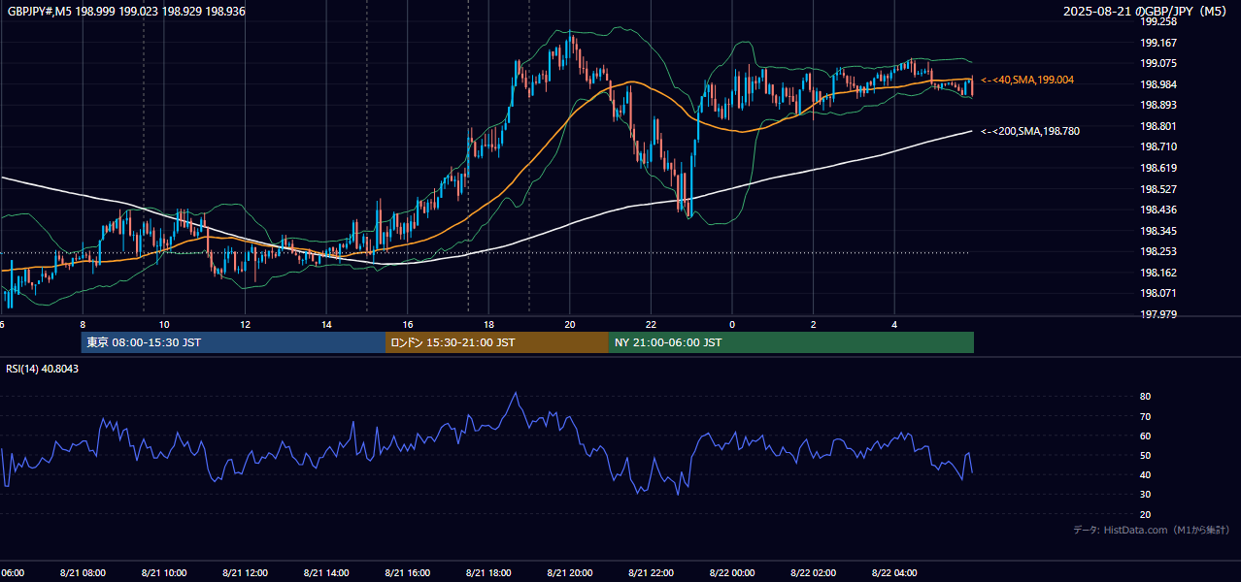This screenshot has height=582, width=1241.
Task: Click price axis value 198.071
Action: point(1158,293)
